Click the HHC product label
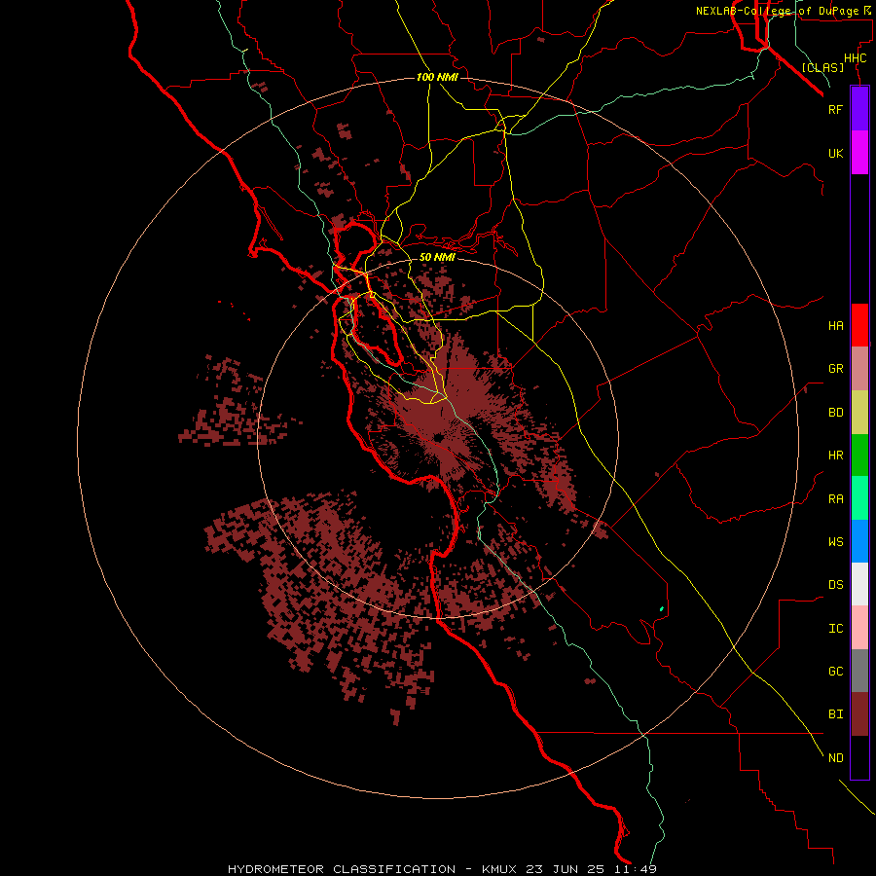The image size is (876, 876). (x=855, y=58)
